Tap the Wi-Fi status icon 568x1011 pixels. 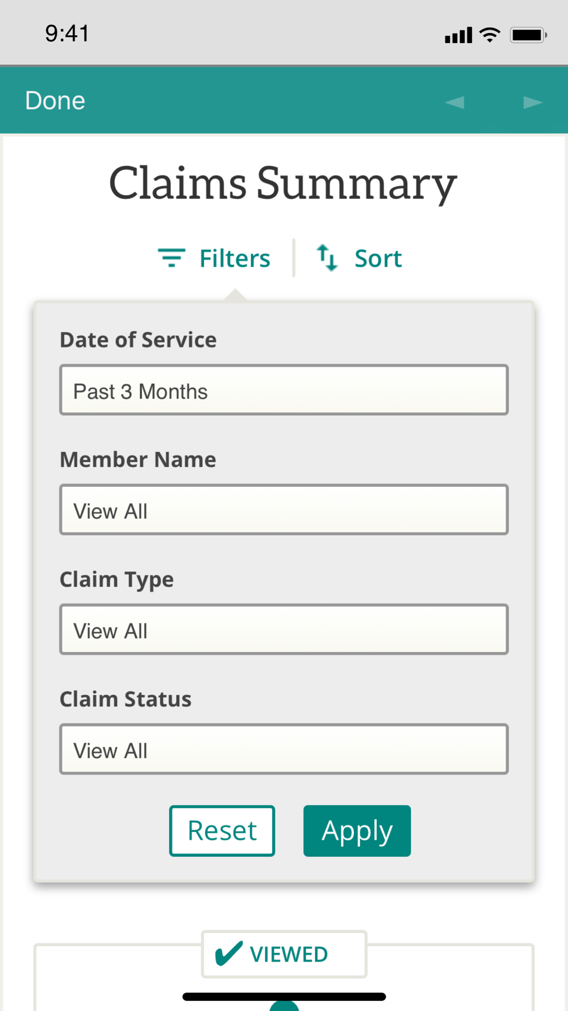[490, 35]
